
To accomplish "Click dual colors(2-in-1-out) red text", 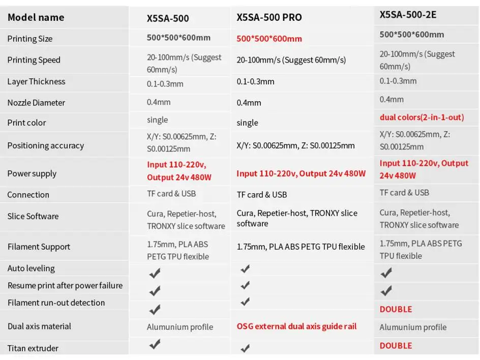I will (422, 117).
